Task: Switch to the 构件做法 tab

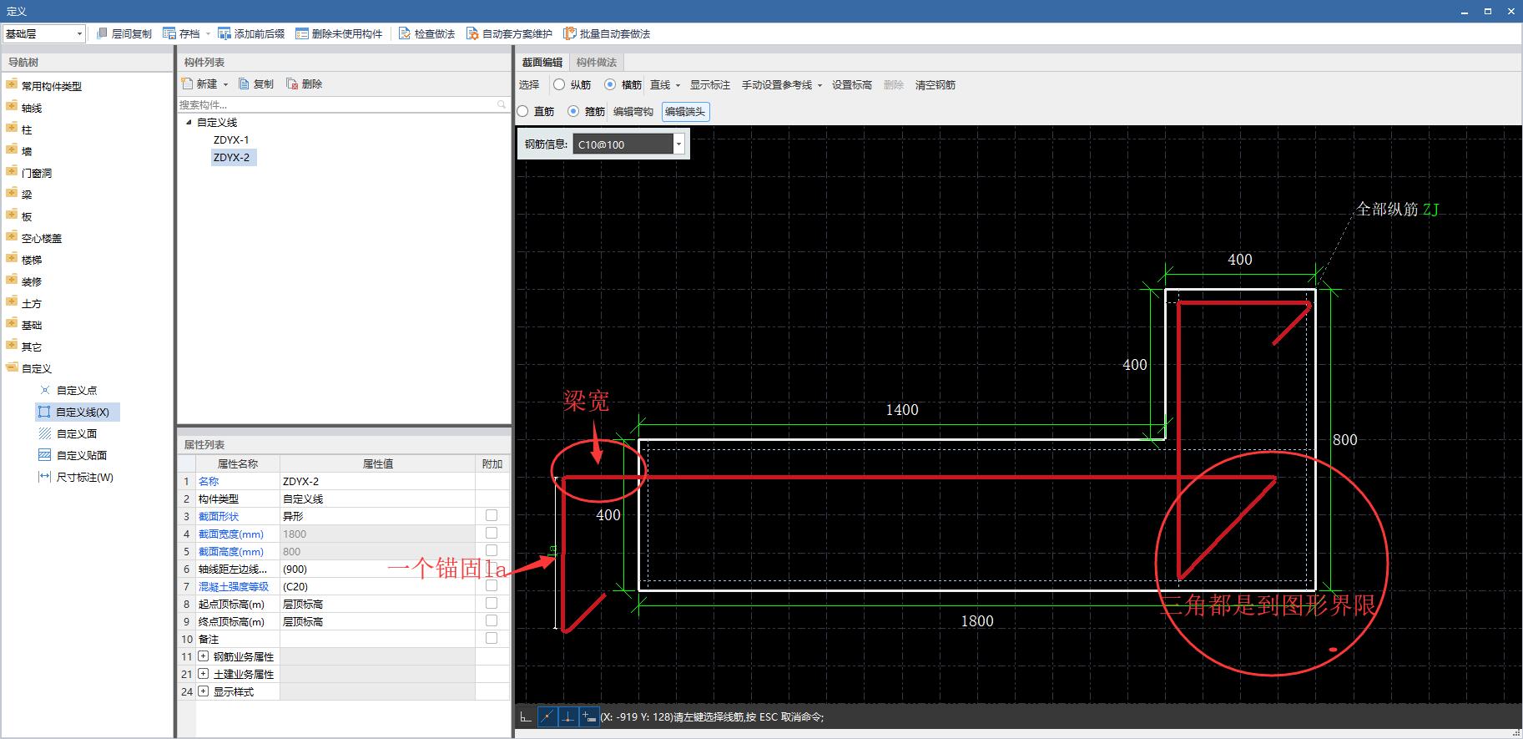Action: (x=597, y=62)
